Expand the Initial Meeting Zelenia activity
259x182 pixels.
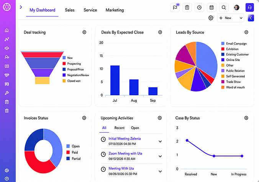(x=160, y=141)
